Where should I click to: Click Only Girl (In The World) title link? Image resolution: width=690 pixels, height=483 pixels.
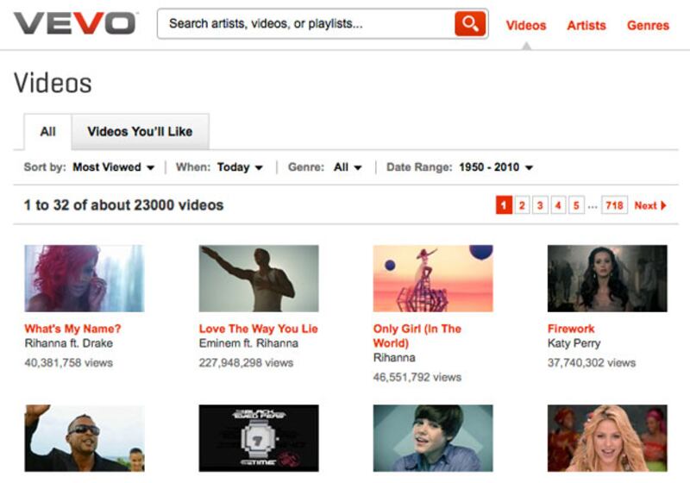[417, 336]
